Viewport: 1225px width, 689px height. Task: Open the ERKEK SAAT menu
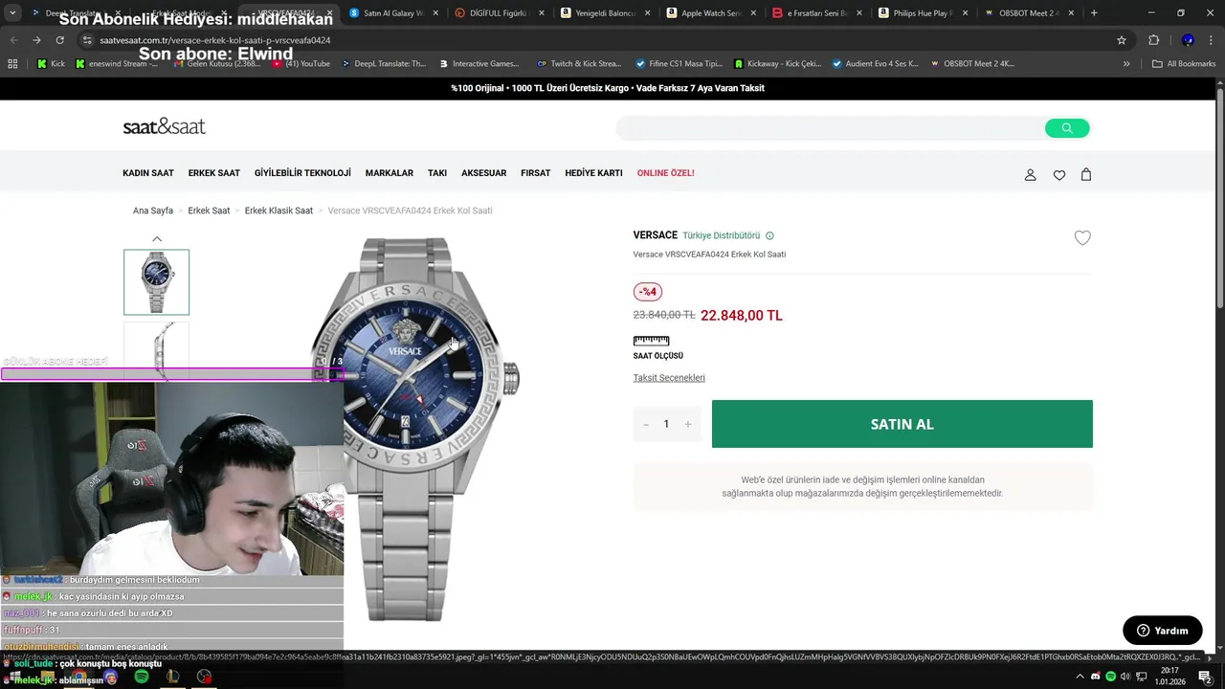tap(214, 173)
